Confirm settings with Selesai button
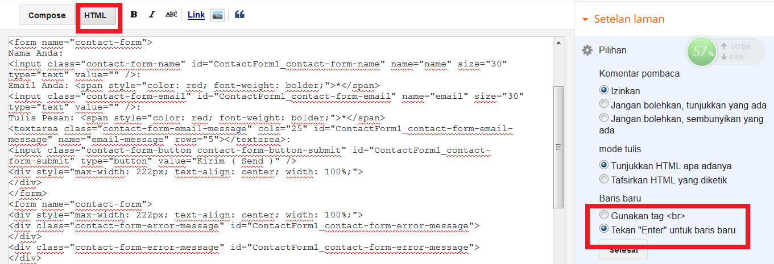 click(x=623, y=250)
